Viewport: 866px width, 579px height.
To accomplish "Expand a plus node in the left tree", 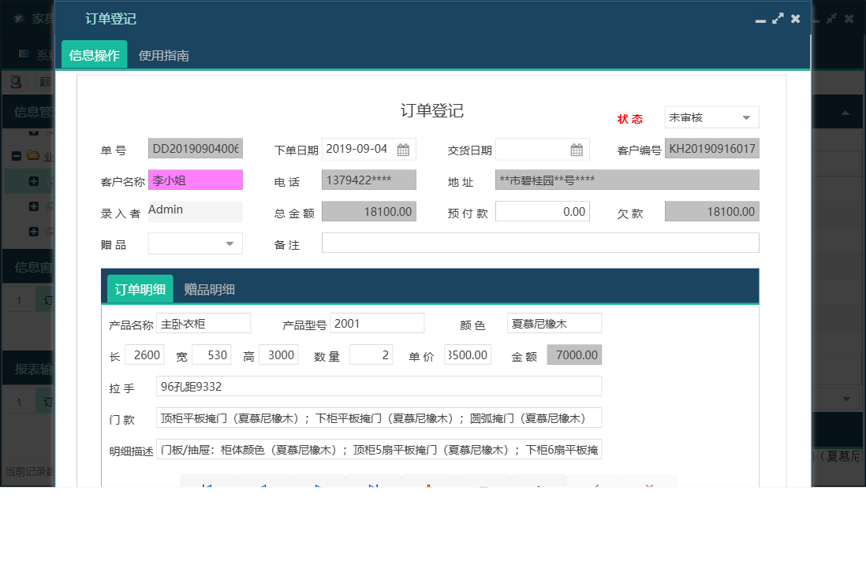I will click(x=34, y=180).
